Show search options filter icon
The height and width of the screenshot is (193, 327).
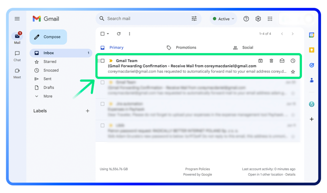click(x=194, y=19)
